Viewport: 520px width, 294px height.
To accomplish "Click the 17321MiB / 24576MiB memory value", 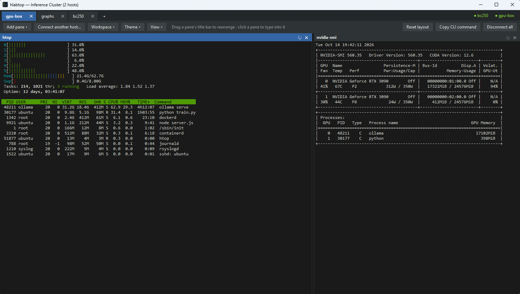I will (450, 86).
